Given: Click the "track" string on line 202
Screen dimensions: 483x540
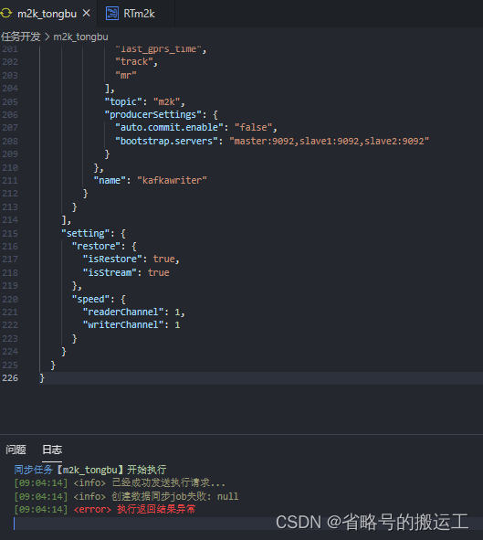Looking at the screenshot, I should [x=134, y=61].
